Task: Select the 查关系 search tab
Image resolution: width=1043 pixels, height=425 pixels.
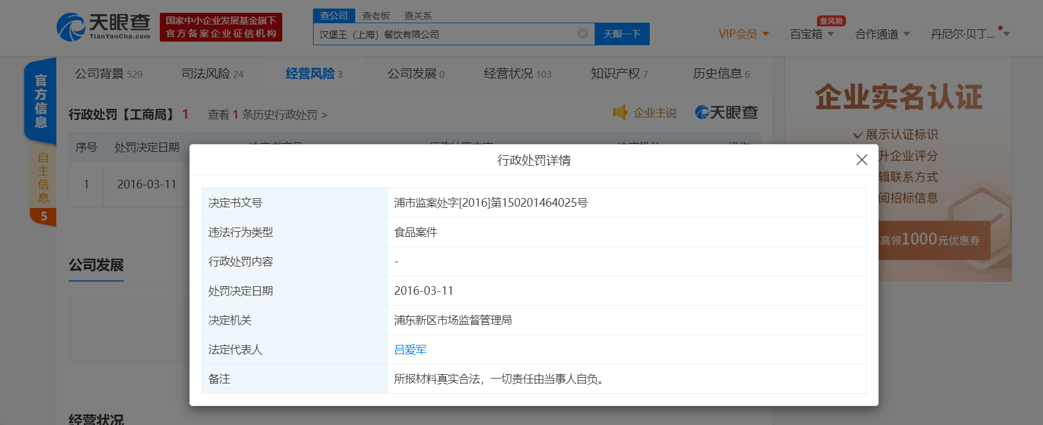Action: click(x=418, y=15)
